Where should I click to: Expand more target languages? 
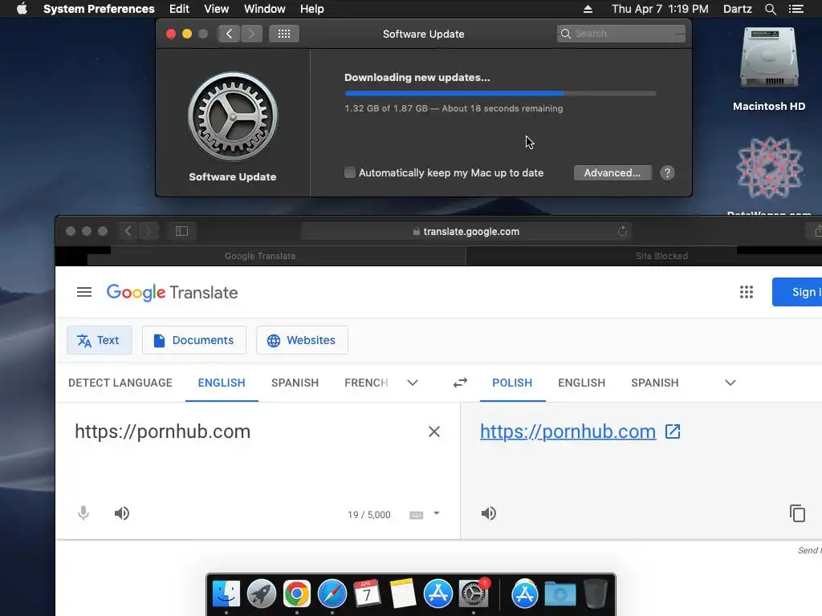pos(730,383)
